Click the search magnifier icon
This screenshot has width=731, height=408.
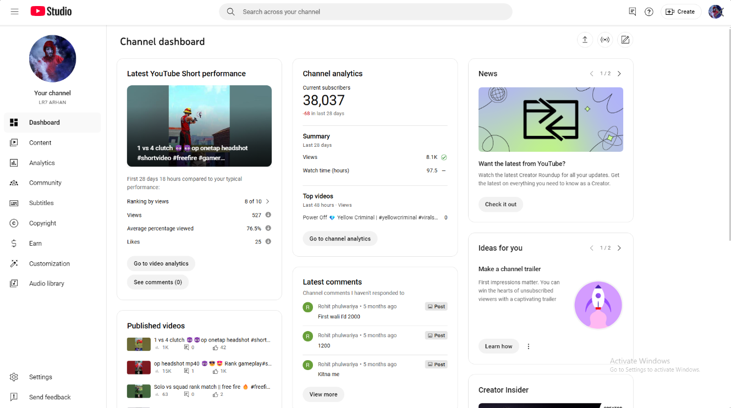point(230,12)
